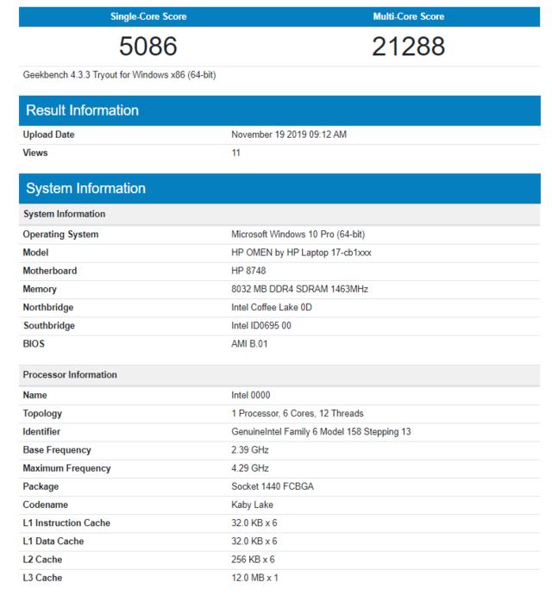This screenshot has width=552, height=595.
Task: Select the 12.0 MB x 1 value
Action: 254,577
